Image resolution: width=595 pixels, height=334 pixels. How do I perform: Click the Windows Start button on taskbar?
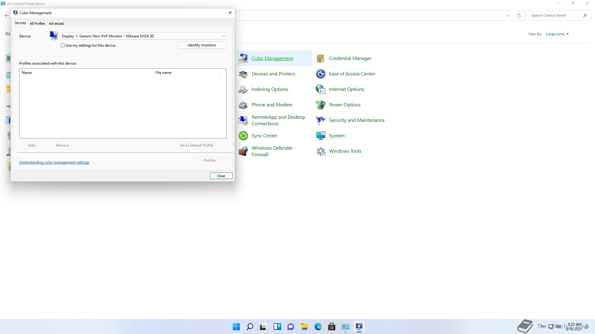click(x=236, y=327)
